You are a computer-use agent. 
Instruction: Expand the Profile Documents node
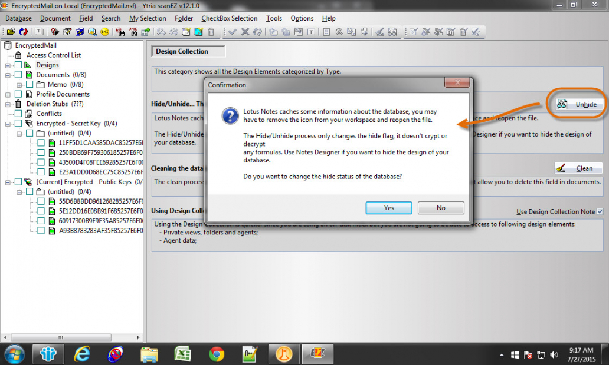pos(8,95)
